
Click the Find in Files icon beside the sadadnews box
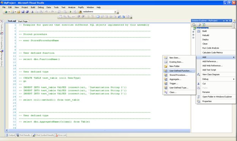point(80,12)
